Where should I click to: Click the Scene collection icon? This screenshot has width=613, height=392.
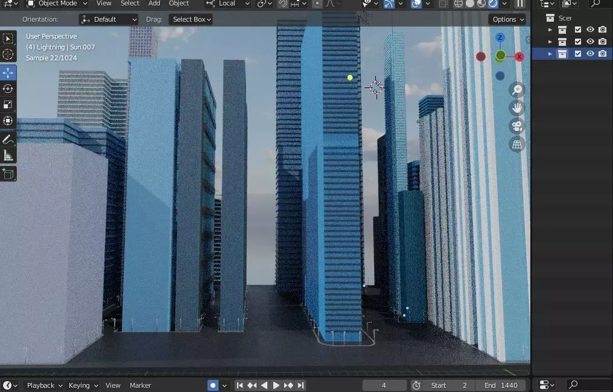point(550,18)
